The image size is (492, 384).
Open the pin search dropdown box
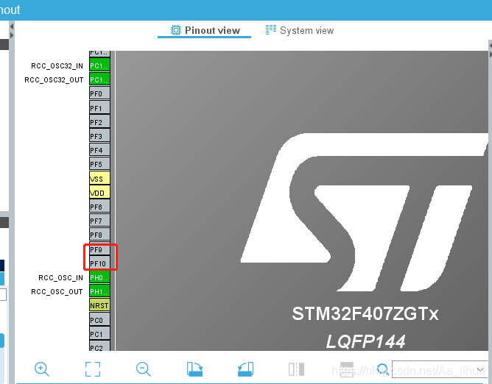click(440, 369)
